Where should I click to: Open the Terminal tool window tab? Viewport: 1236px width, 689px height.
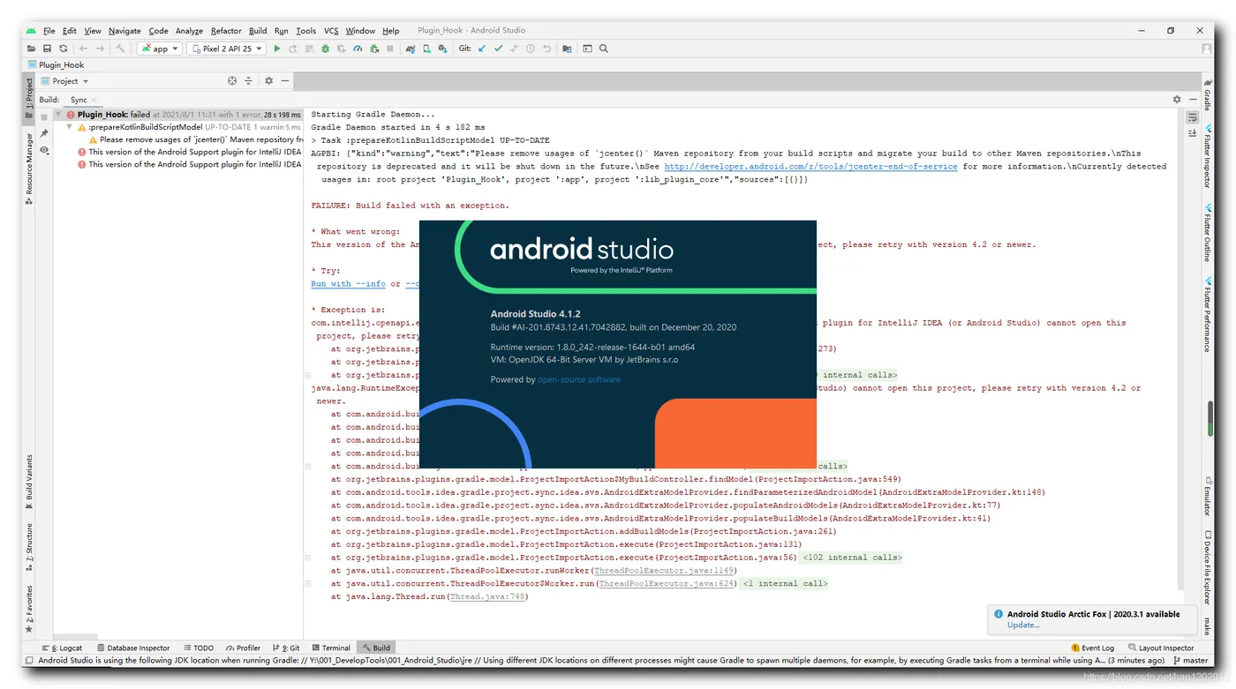pos(331,648)
